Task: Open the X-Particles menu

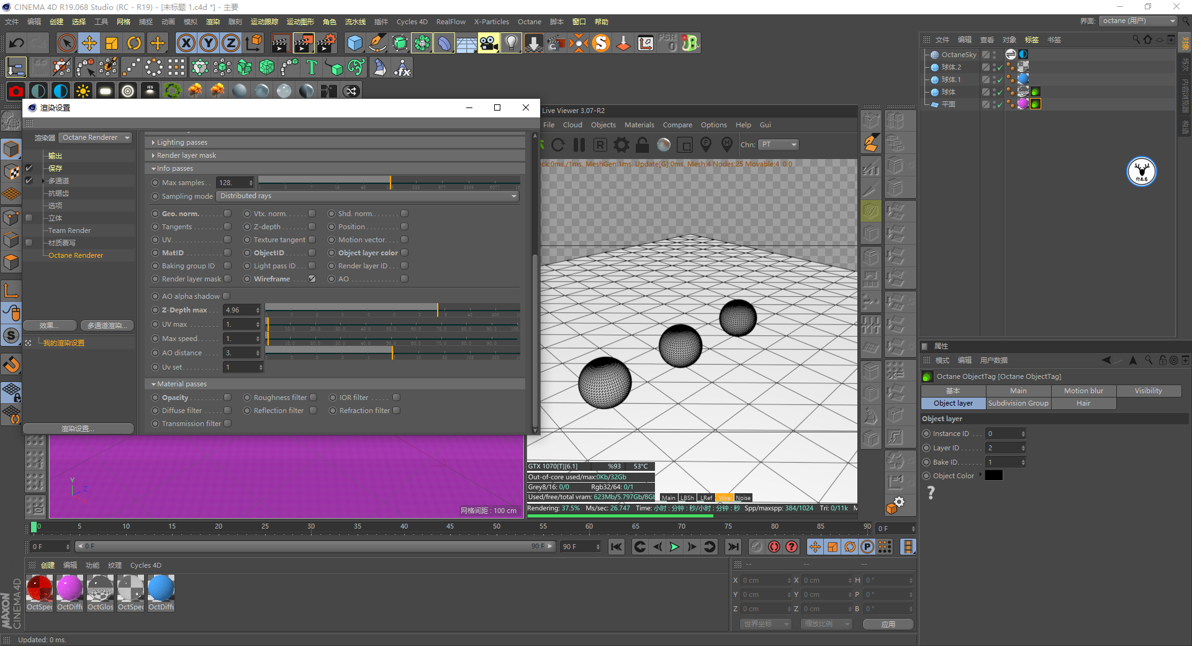Action: pos(492,22)
